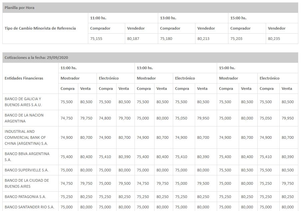This screenshot has height=211, width=301.
Task: Click the Planilla por Hora section header
Action: pos(19,8)
